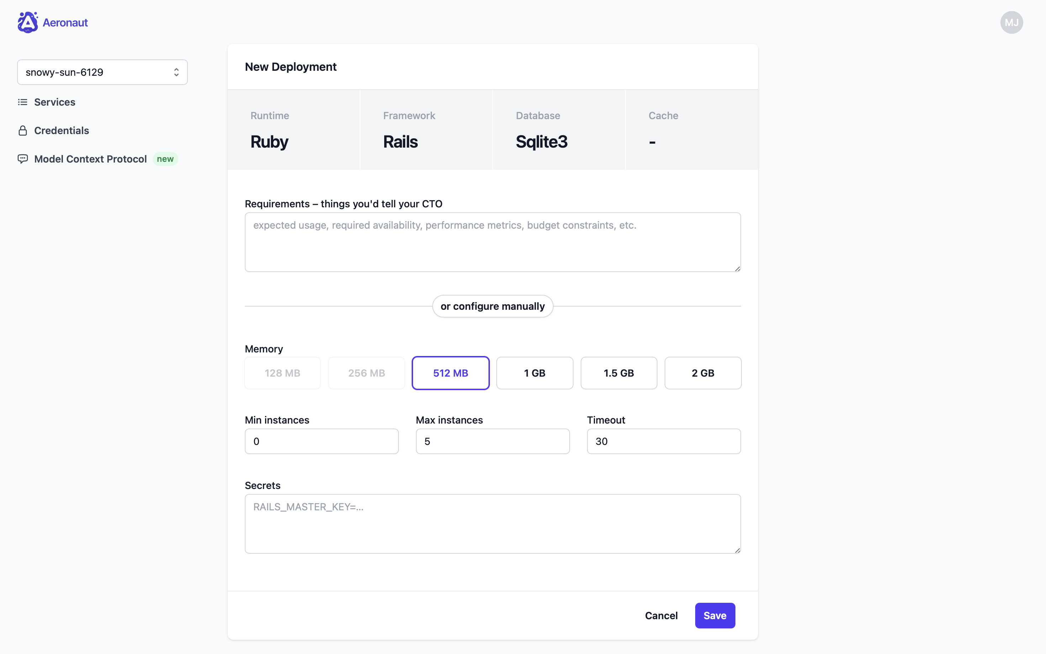Cancel the new deployment
The height and width of the screenshot is (654, 1046).
click(x=661, y=616)
